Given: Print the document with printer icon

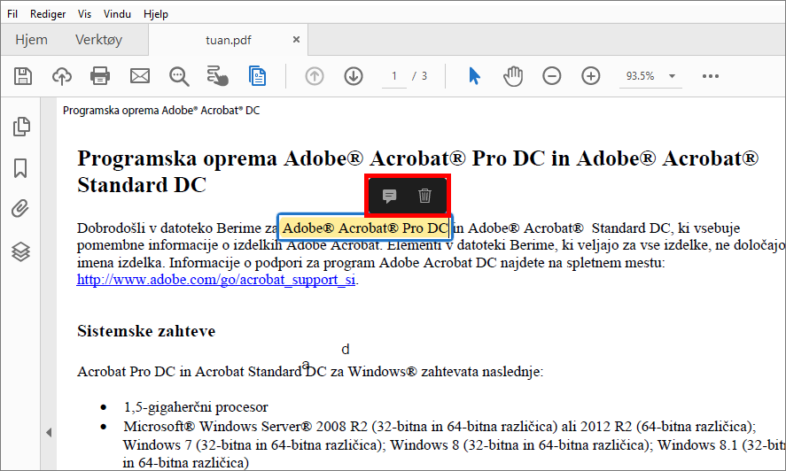Looking at the screenshot, I should coord(100,76).
